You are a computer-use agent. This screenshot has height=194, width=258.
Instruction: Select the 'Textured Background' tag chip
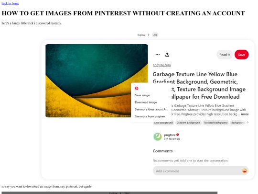coord(215,123)
